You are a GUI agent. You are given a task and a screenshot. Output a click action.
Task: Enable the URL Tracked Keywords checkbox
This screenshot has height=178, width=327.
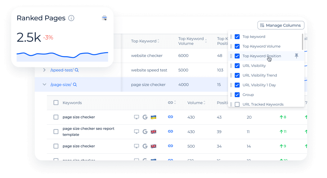coord(237,104)
